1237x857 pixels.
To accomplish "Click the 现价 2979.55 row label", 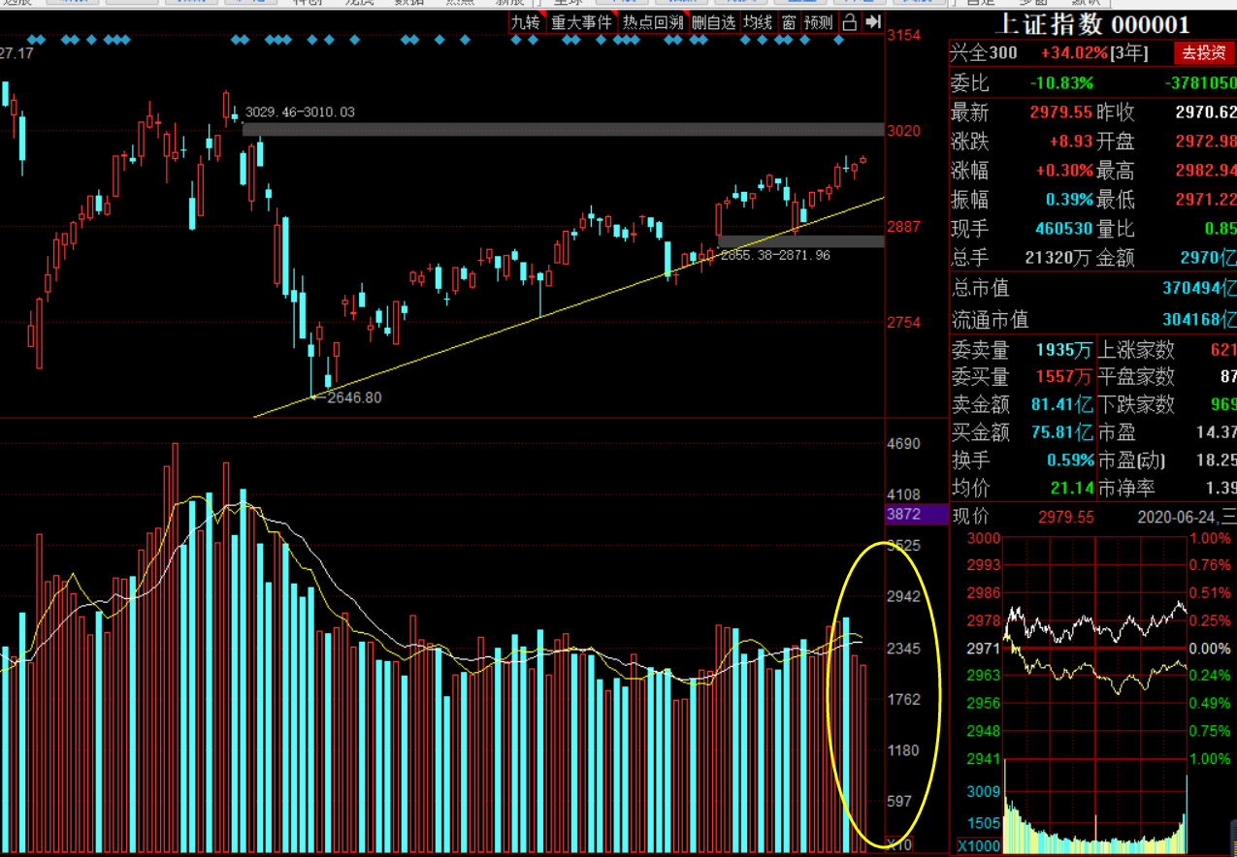I will pyautogui.click(x=970, y=517).
